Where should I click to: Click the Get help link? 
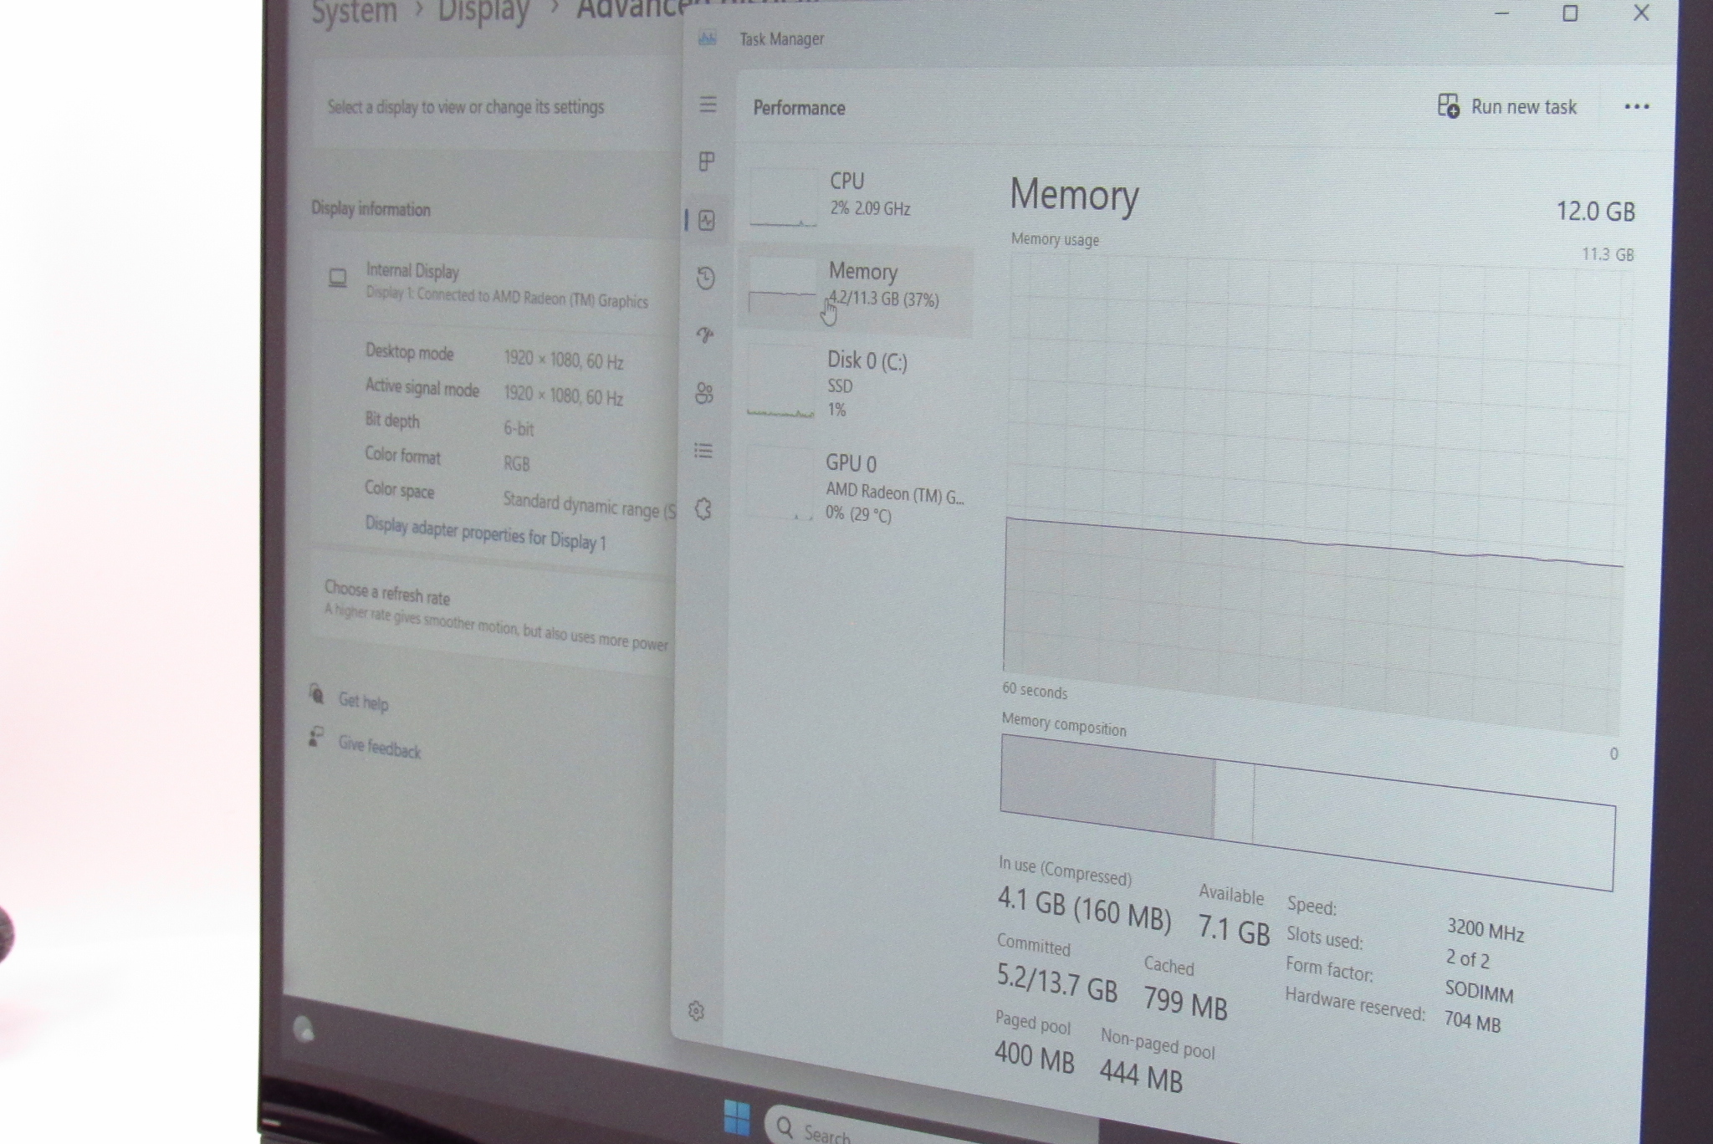(363, 701)
